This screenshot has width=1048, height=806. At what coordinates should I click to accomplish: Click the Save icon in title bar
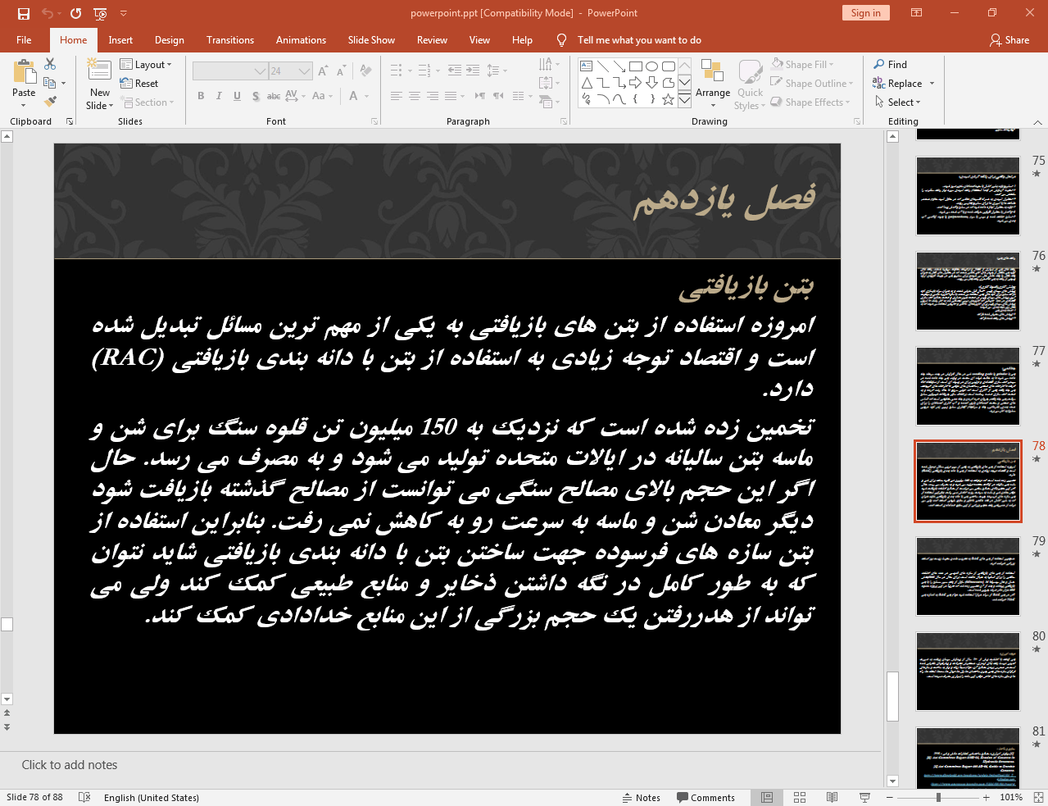[24, 13]
